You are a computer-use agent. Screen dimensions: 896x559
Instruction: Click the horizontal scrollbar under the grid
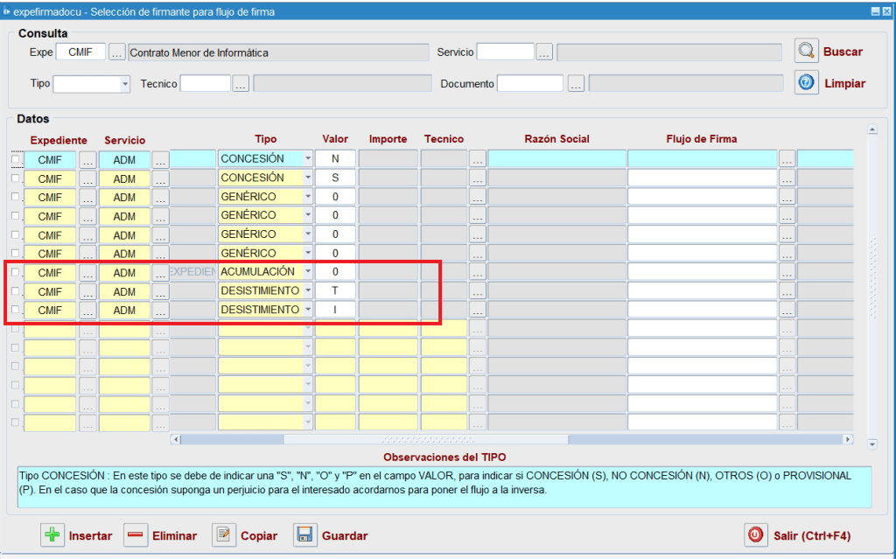click(511, 439)
